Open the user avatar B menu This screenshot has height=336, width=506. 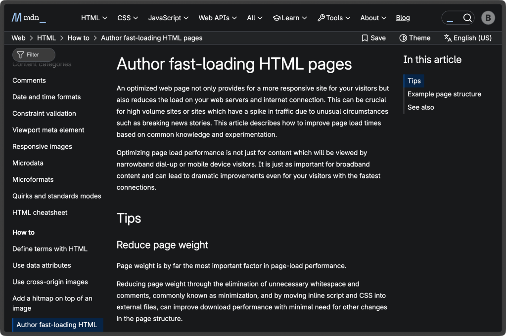coord(488,18)
